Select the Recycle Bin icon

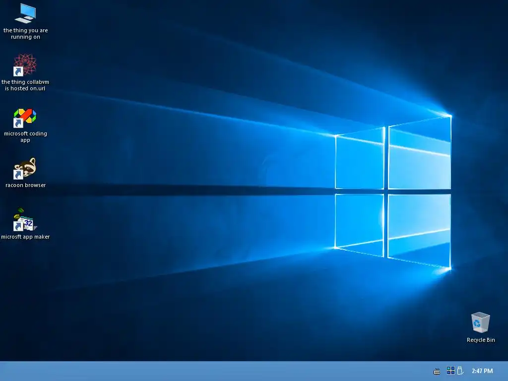pyautogui.click(x=480, y=322)
